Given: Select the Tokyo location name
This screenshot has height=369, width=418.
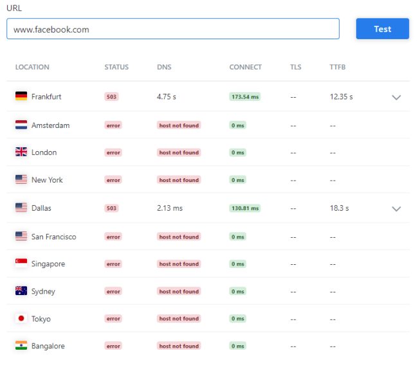Looking at the screenshot, I should 41,319.
